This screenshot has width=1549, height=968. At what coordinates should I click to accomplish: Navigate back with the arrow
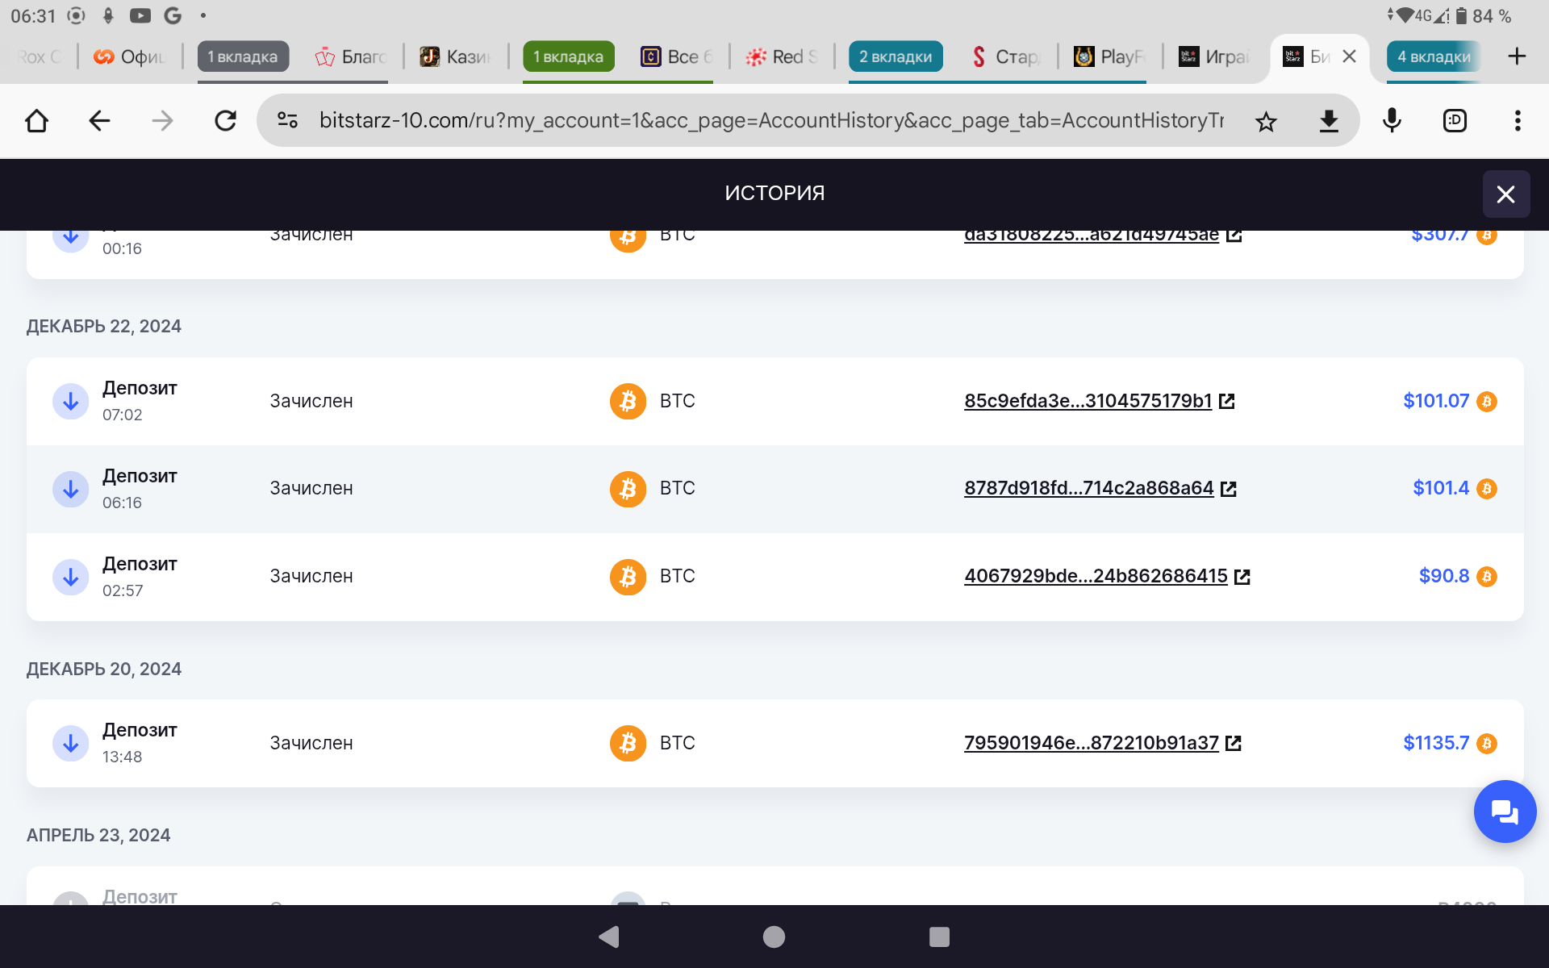coord(99,121)
